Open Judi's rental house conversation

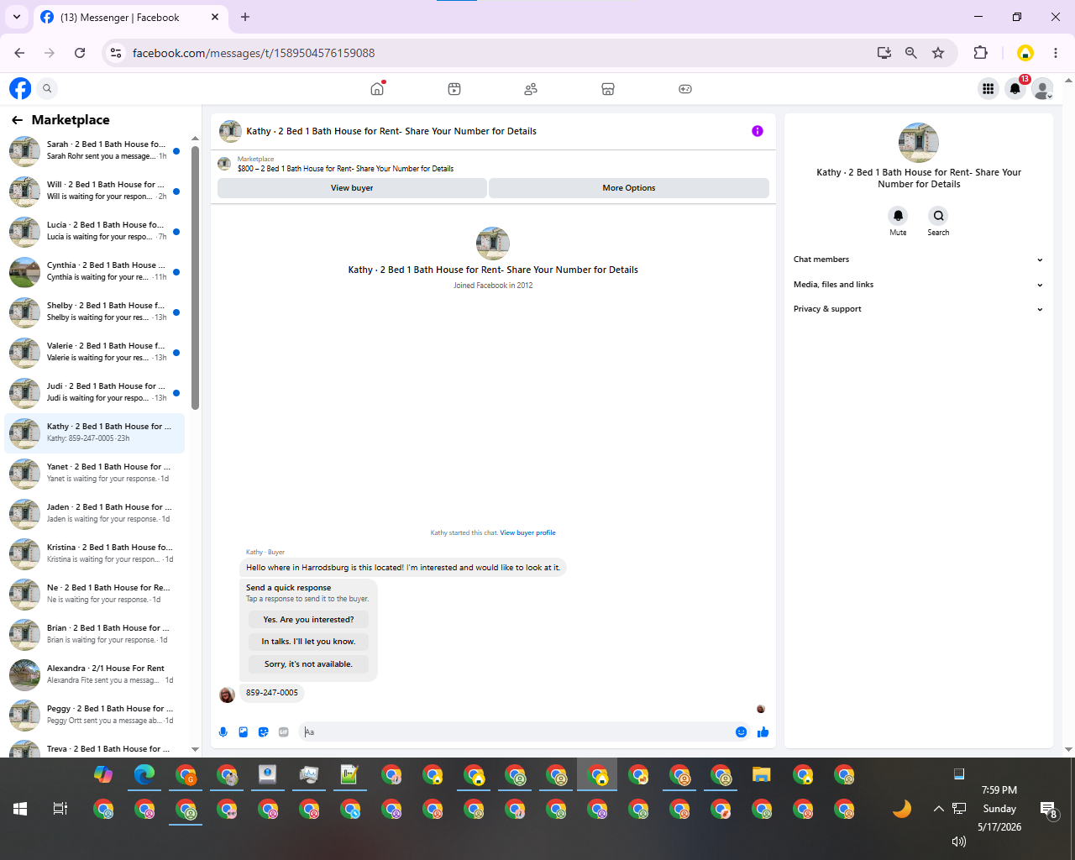(x=95, y=392)
